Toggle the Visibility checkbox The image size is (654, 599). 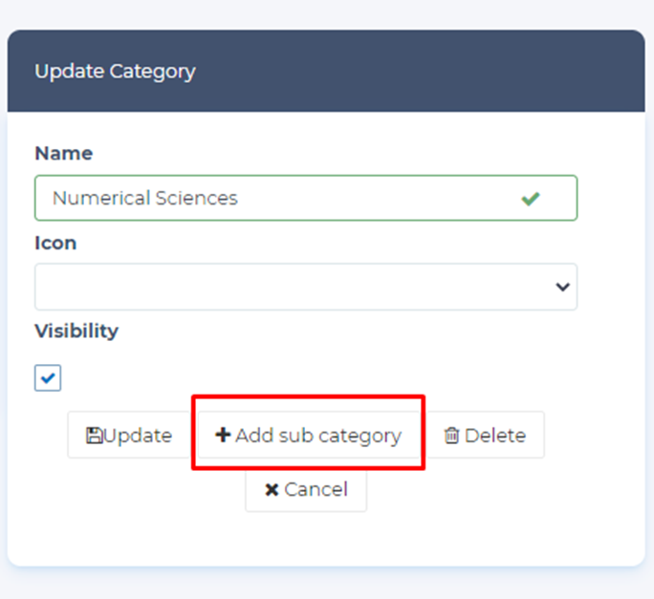48,378
